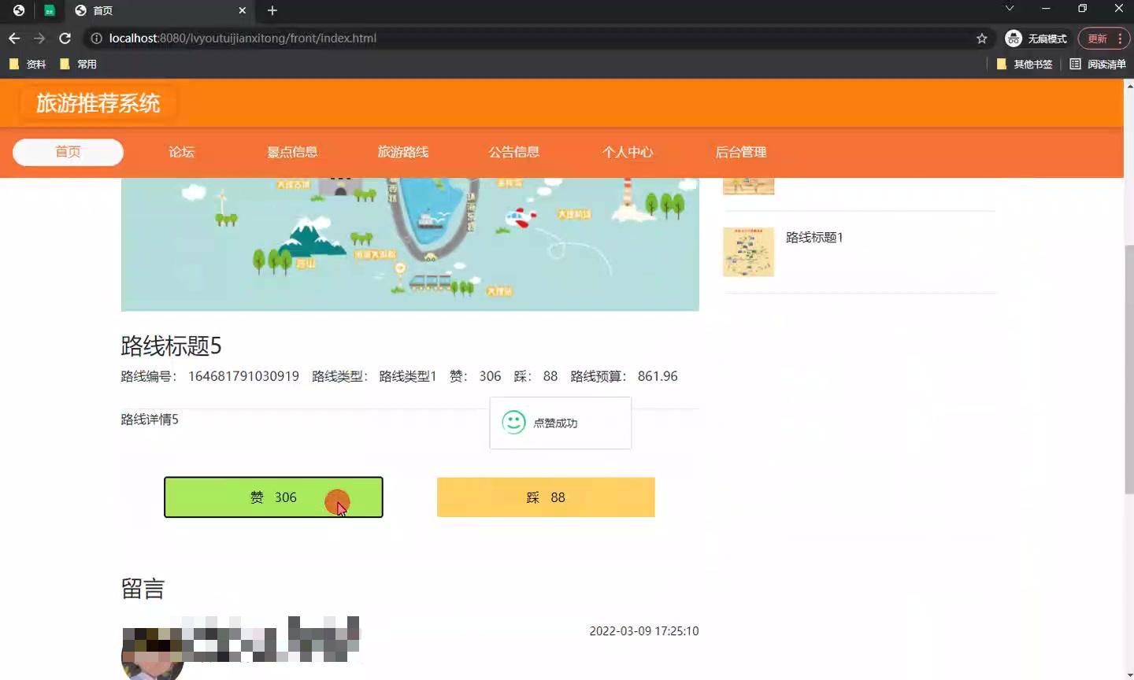Open the 后台管理 navigation item
Screen dimensions: 1134x680
(x=741, y=152)
